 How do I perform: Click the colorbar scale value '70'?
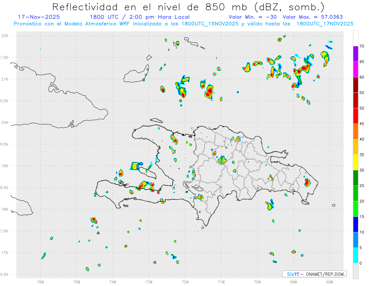click(x=362, y=46)
